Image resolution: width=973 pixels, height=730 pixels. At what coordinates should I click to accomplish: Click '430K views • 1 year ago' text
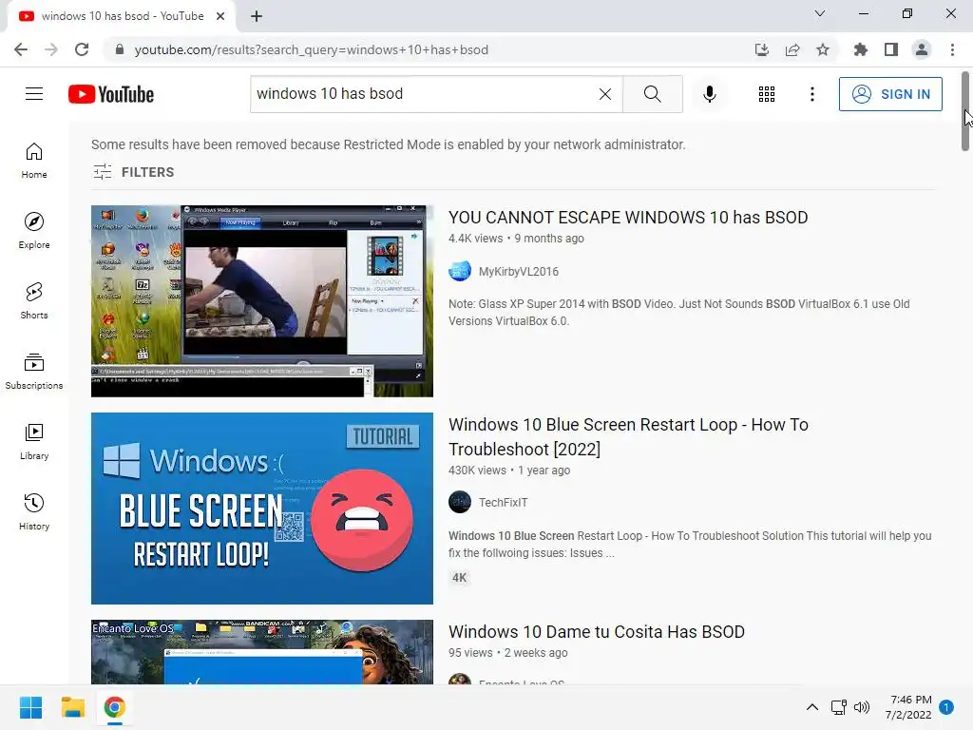509,470
